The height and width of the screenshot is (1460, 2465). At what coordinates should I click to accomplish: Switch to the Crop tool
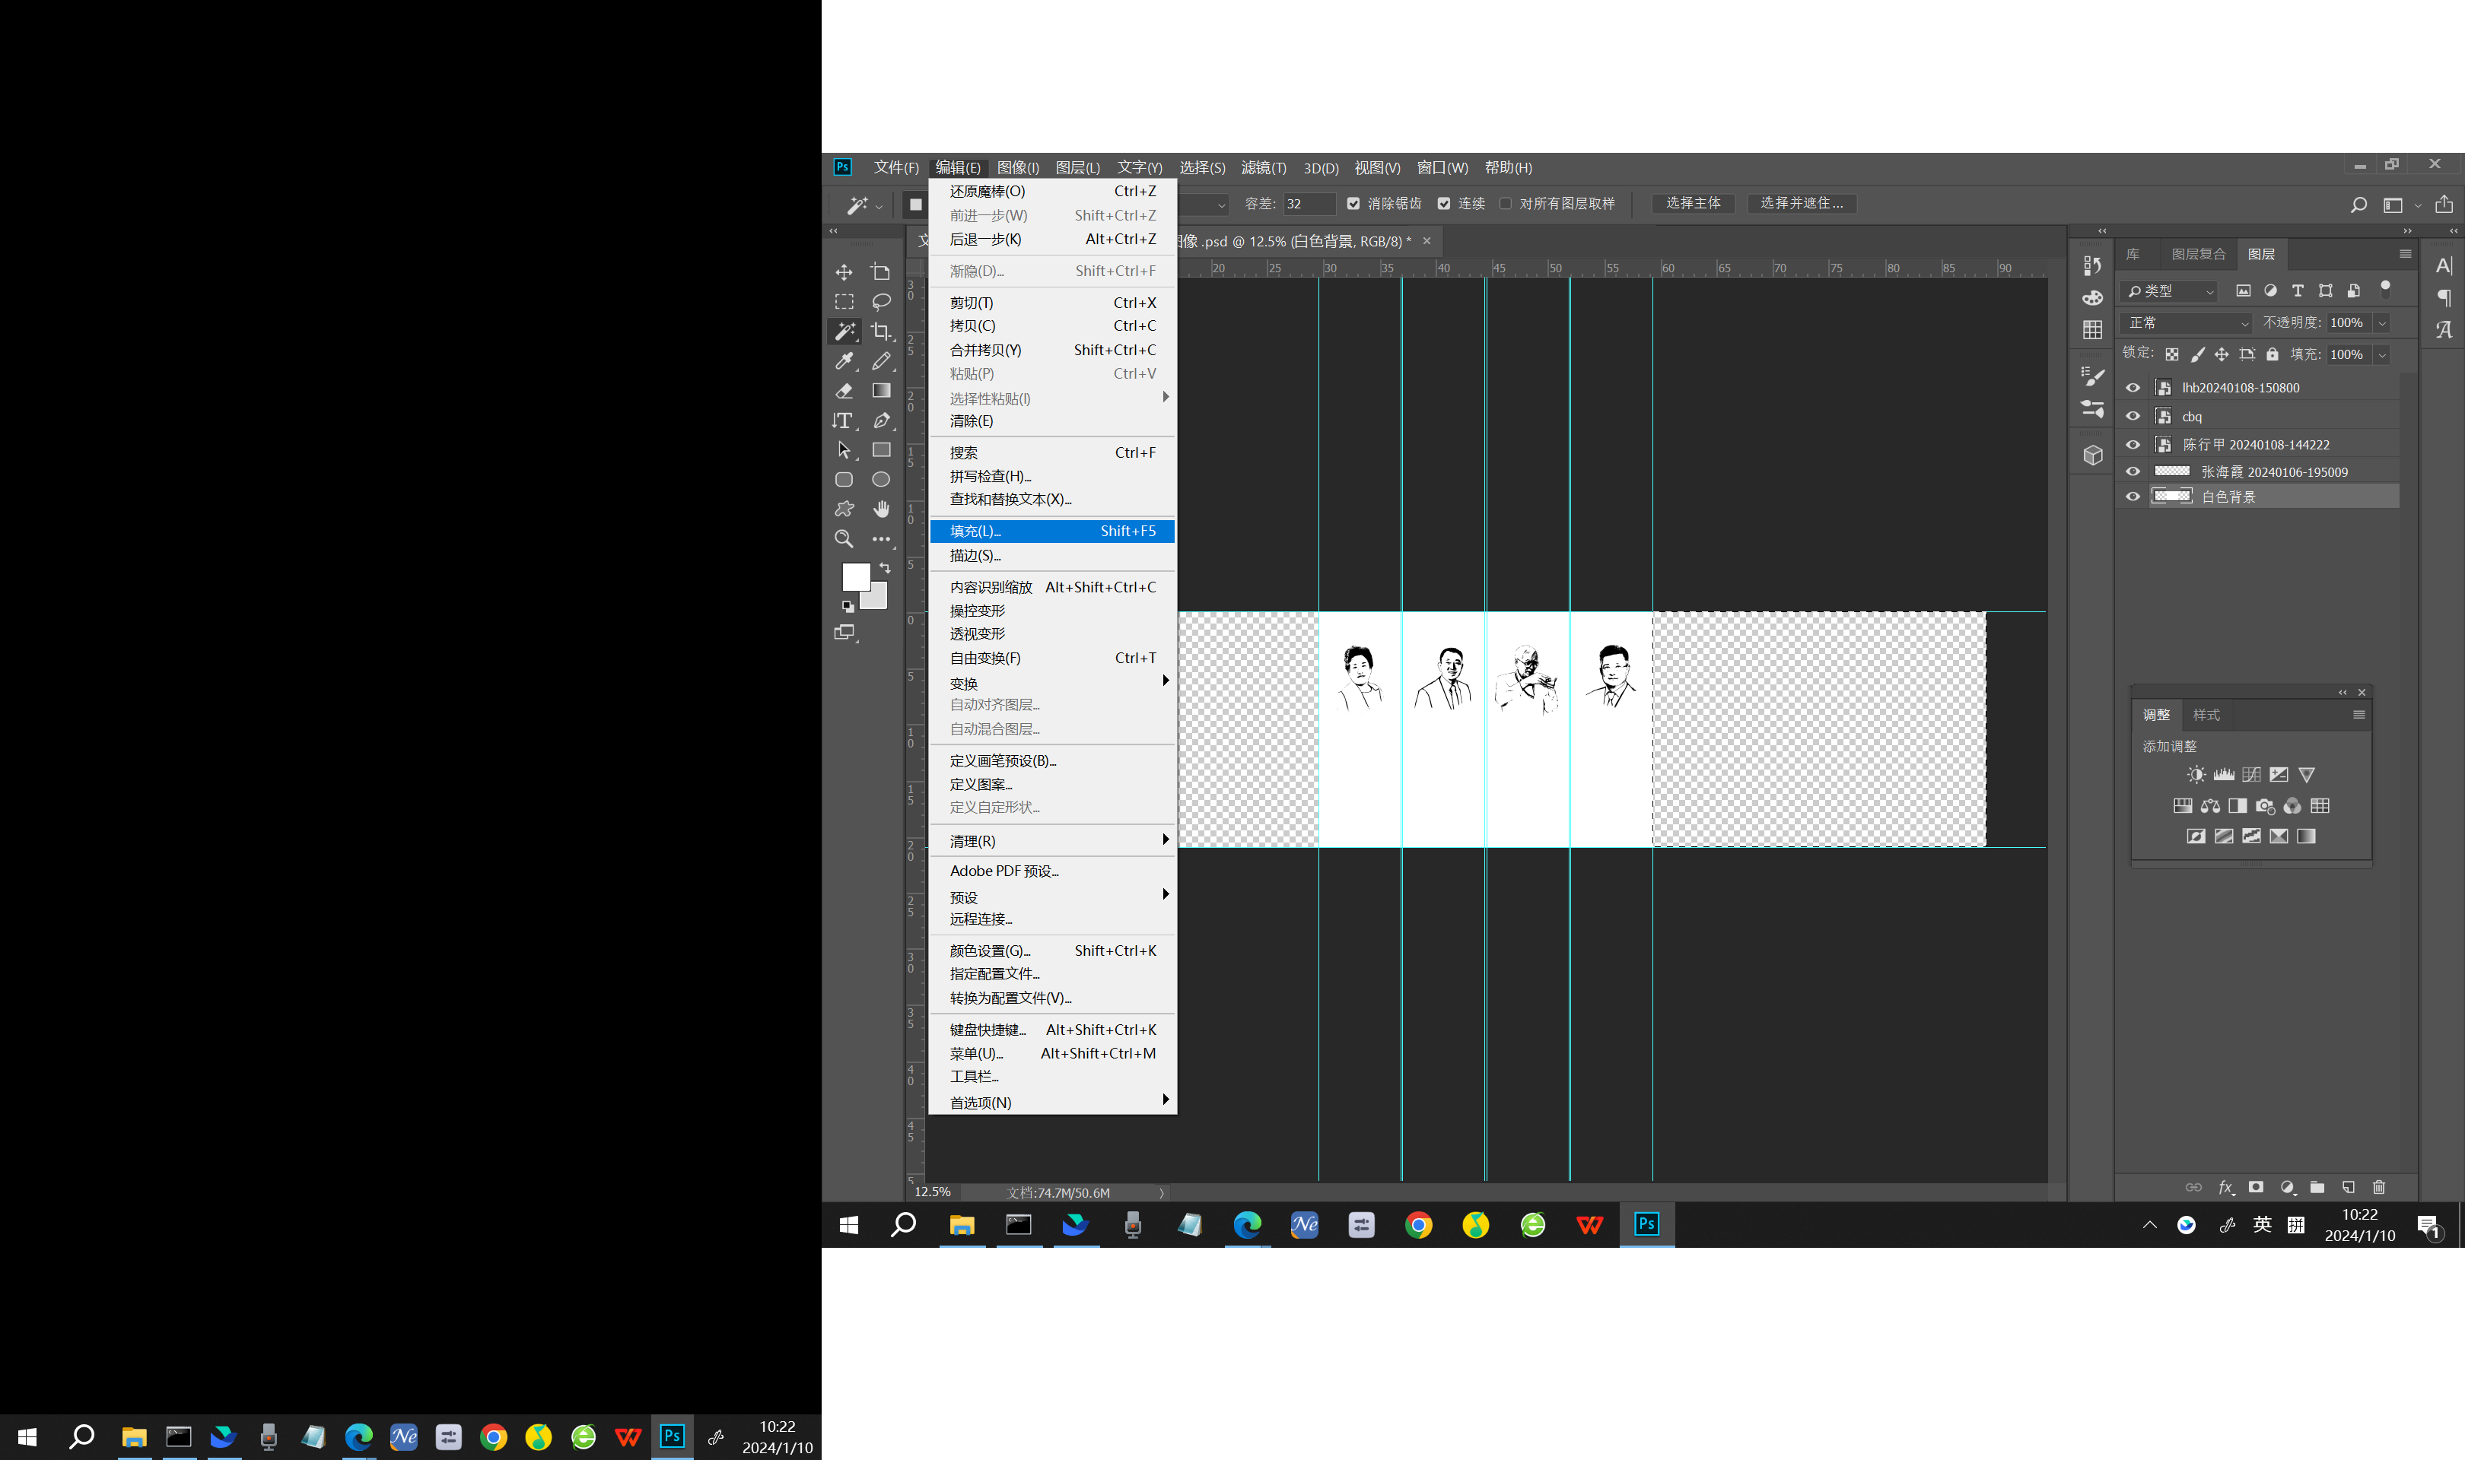pyautogui.click(x=883, y=332)
